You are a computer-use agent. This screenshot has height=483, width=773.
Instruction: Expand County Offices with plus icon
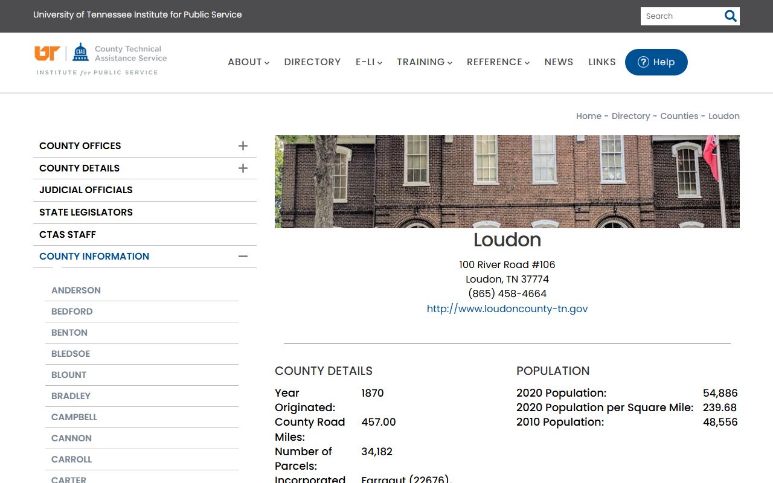(243, 146)
